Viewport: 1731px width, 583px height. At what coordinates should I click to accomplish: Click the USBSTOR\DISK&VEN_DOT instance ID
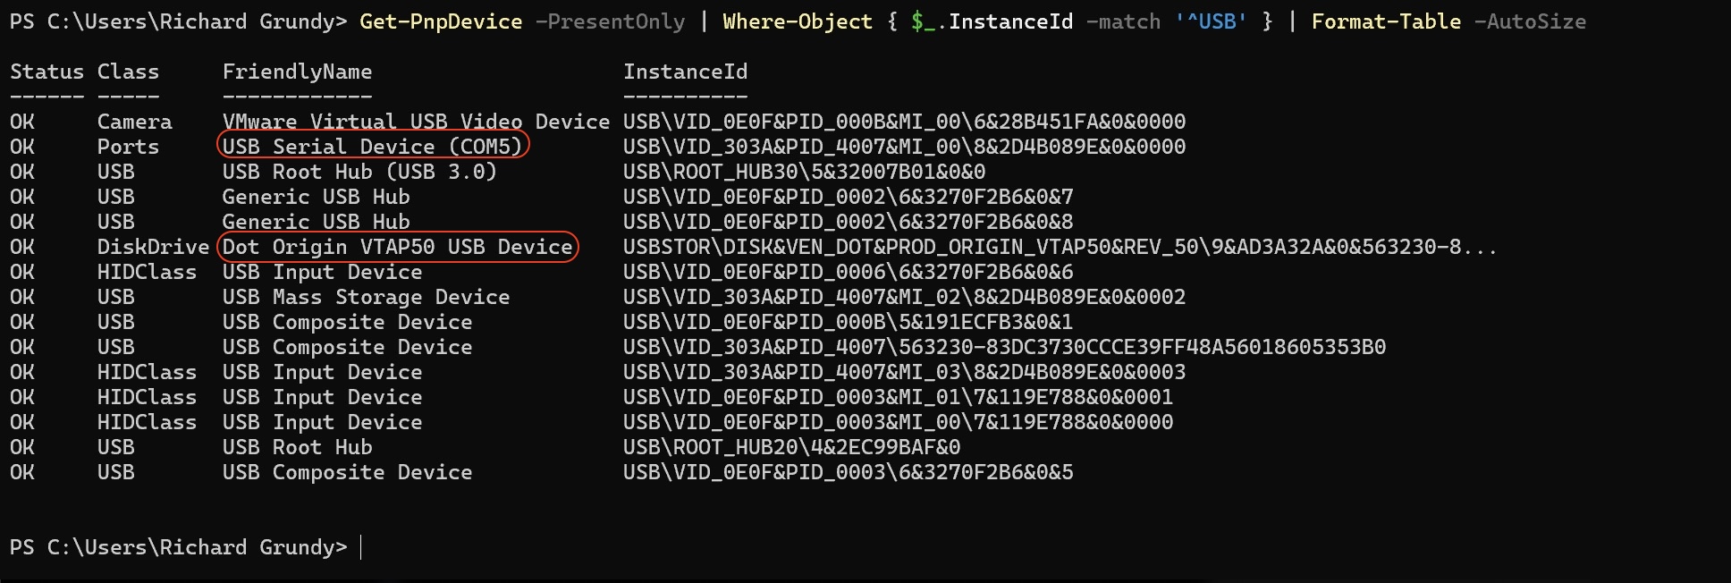pos(1060,247)
